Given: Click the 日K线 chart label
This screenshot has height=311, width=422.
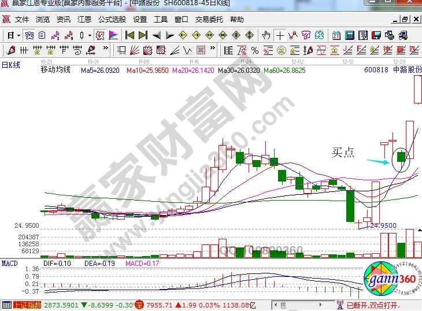Looking at the screenshot, I should tap(11, 65).
